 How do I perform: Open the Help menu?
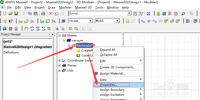click(x=125, y=7)
